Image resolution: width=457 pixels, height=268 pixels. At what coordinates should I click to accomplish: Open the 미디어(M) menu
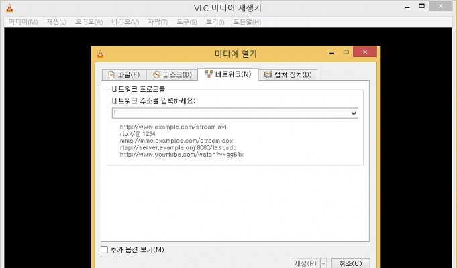[x=23, y=22]
